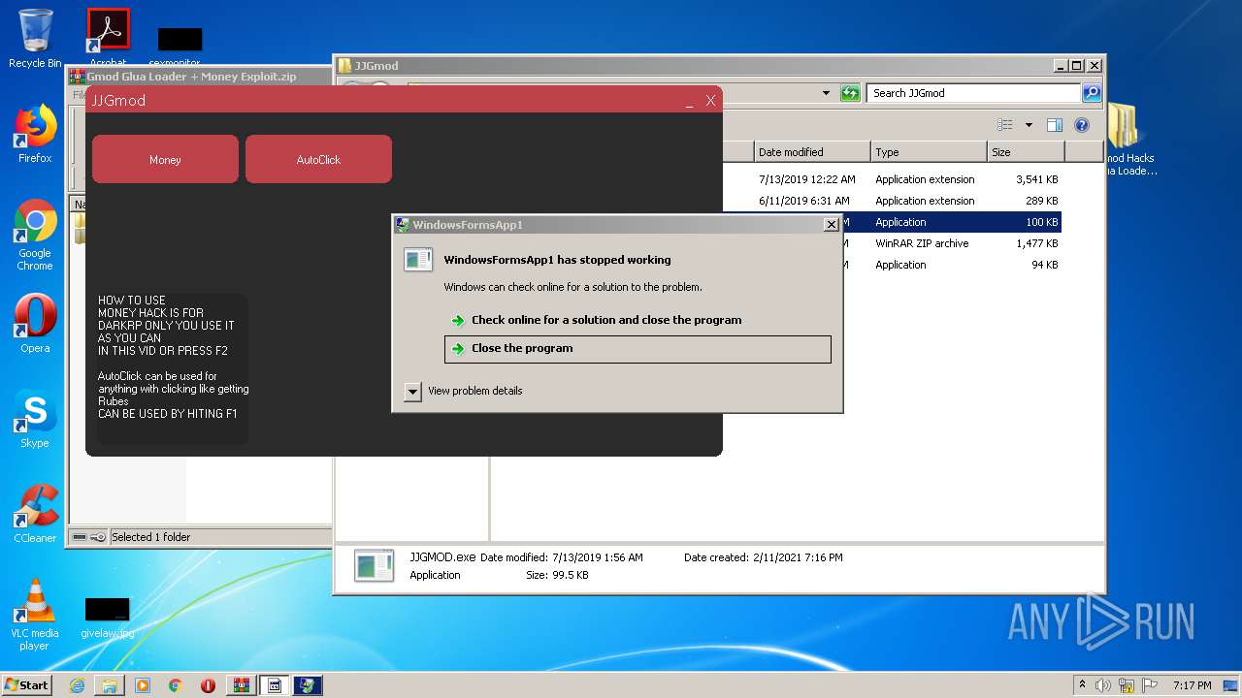This screenshot has height=698, width=1242.
Task: Open Windows Explorer taskbar icon
Action: click(110, 685)
